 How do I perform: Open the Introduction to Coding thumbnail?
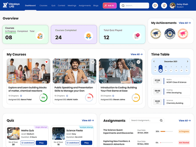click(121, 71)
